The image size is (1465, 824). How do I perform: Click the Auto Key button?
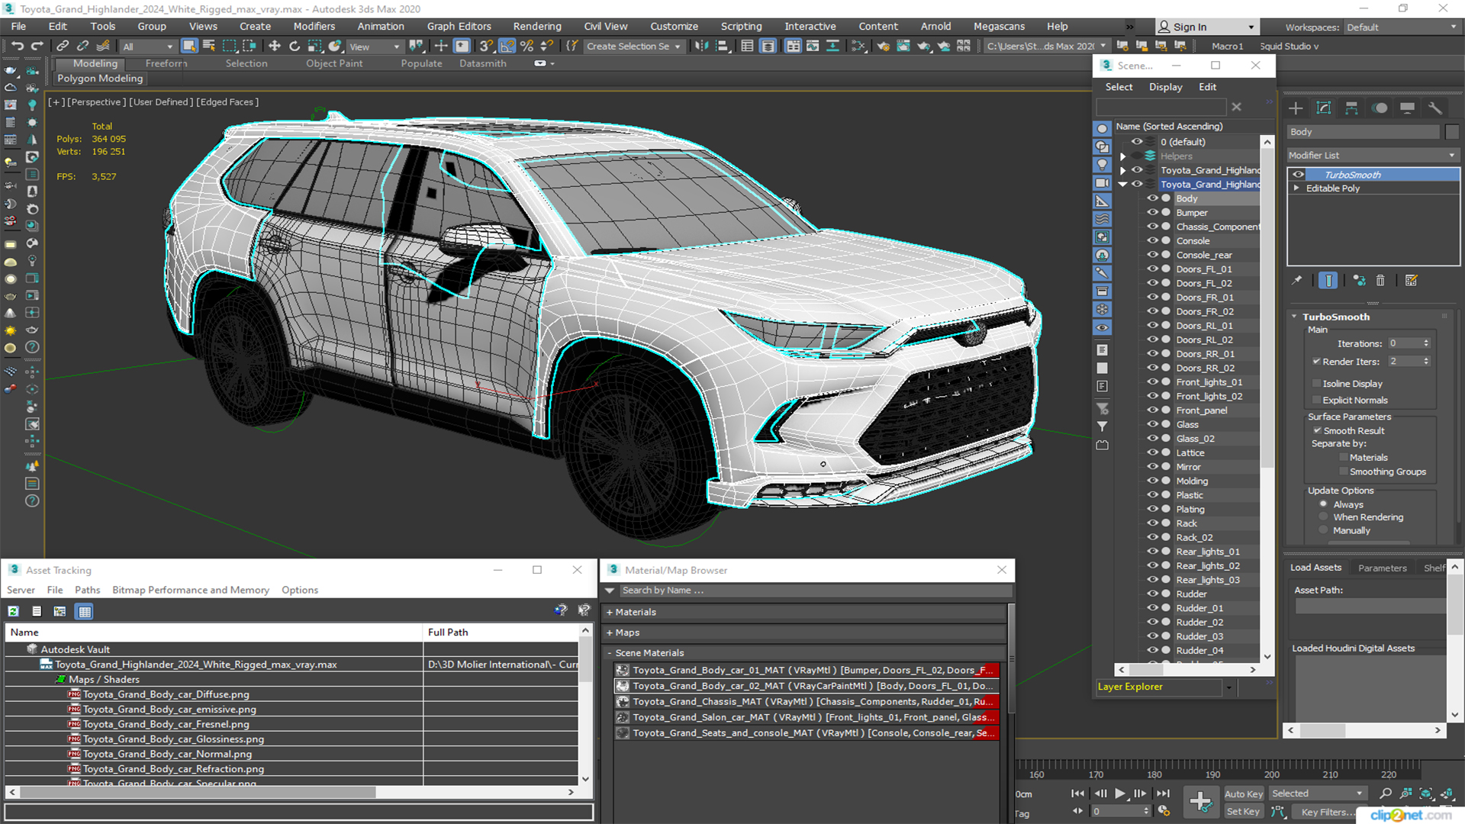click(1244, 793)
